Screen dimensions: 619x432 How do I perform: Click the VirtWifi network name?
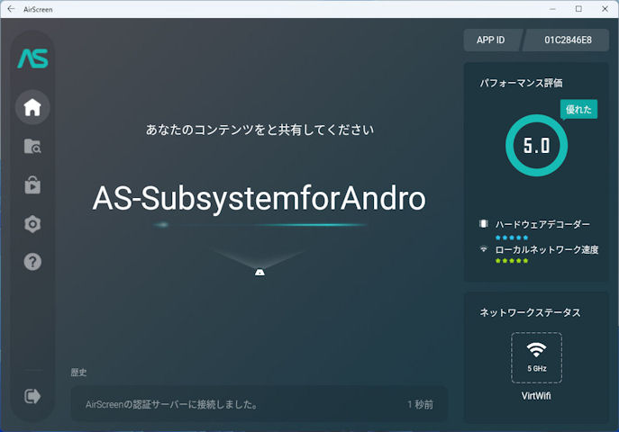point(536,396)
